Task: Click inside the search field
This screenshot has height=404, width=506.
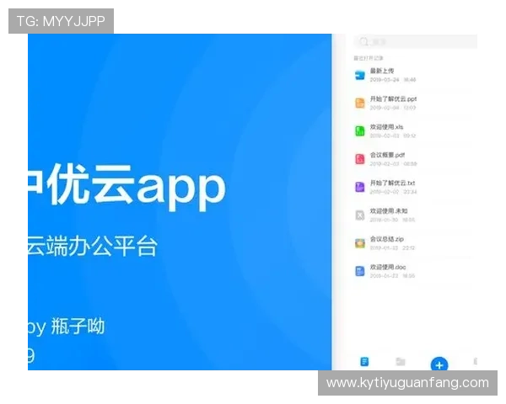Action: pyautogui.click(x=415, y=41)
